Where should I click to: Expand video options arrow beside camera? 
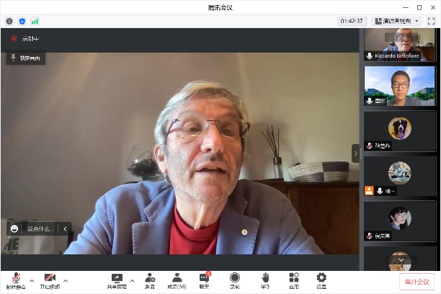[x=66, y=280]
